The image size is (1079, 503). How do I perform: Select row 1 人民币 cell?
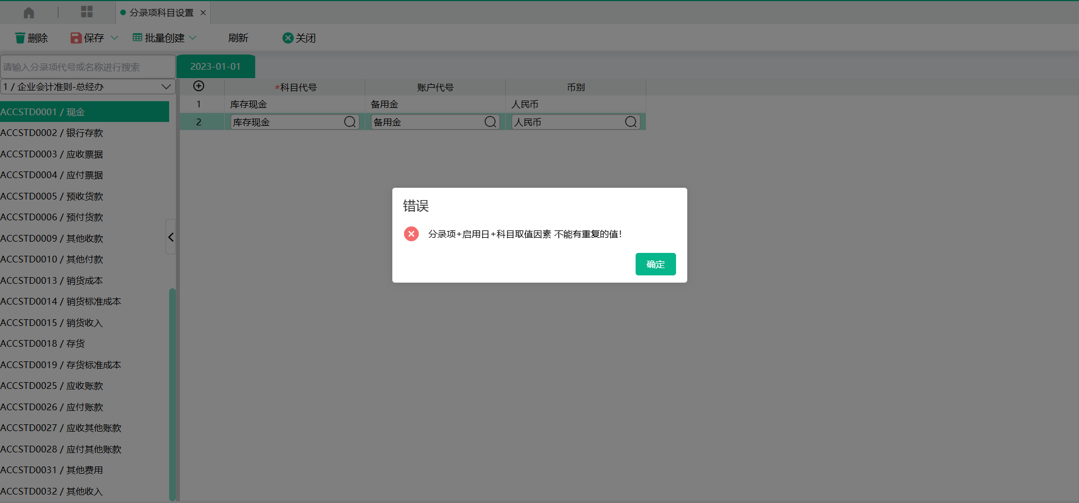(576, 105)
